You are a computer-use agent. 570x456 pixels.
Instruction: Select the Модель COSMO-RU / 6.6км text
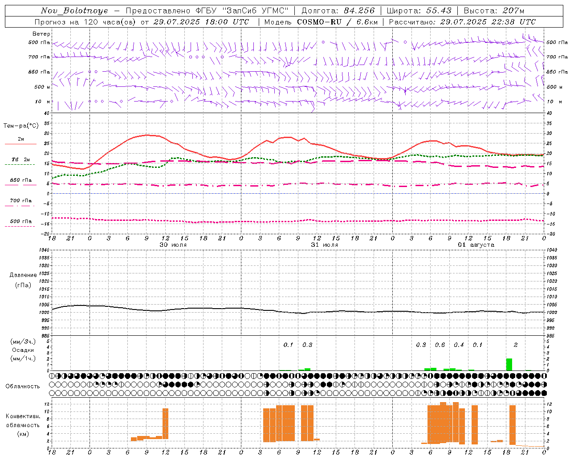click(x=321, y=22)
